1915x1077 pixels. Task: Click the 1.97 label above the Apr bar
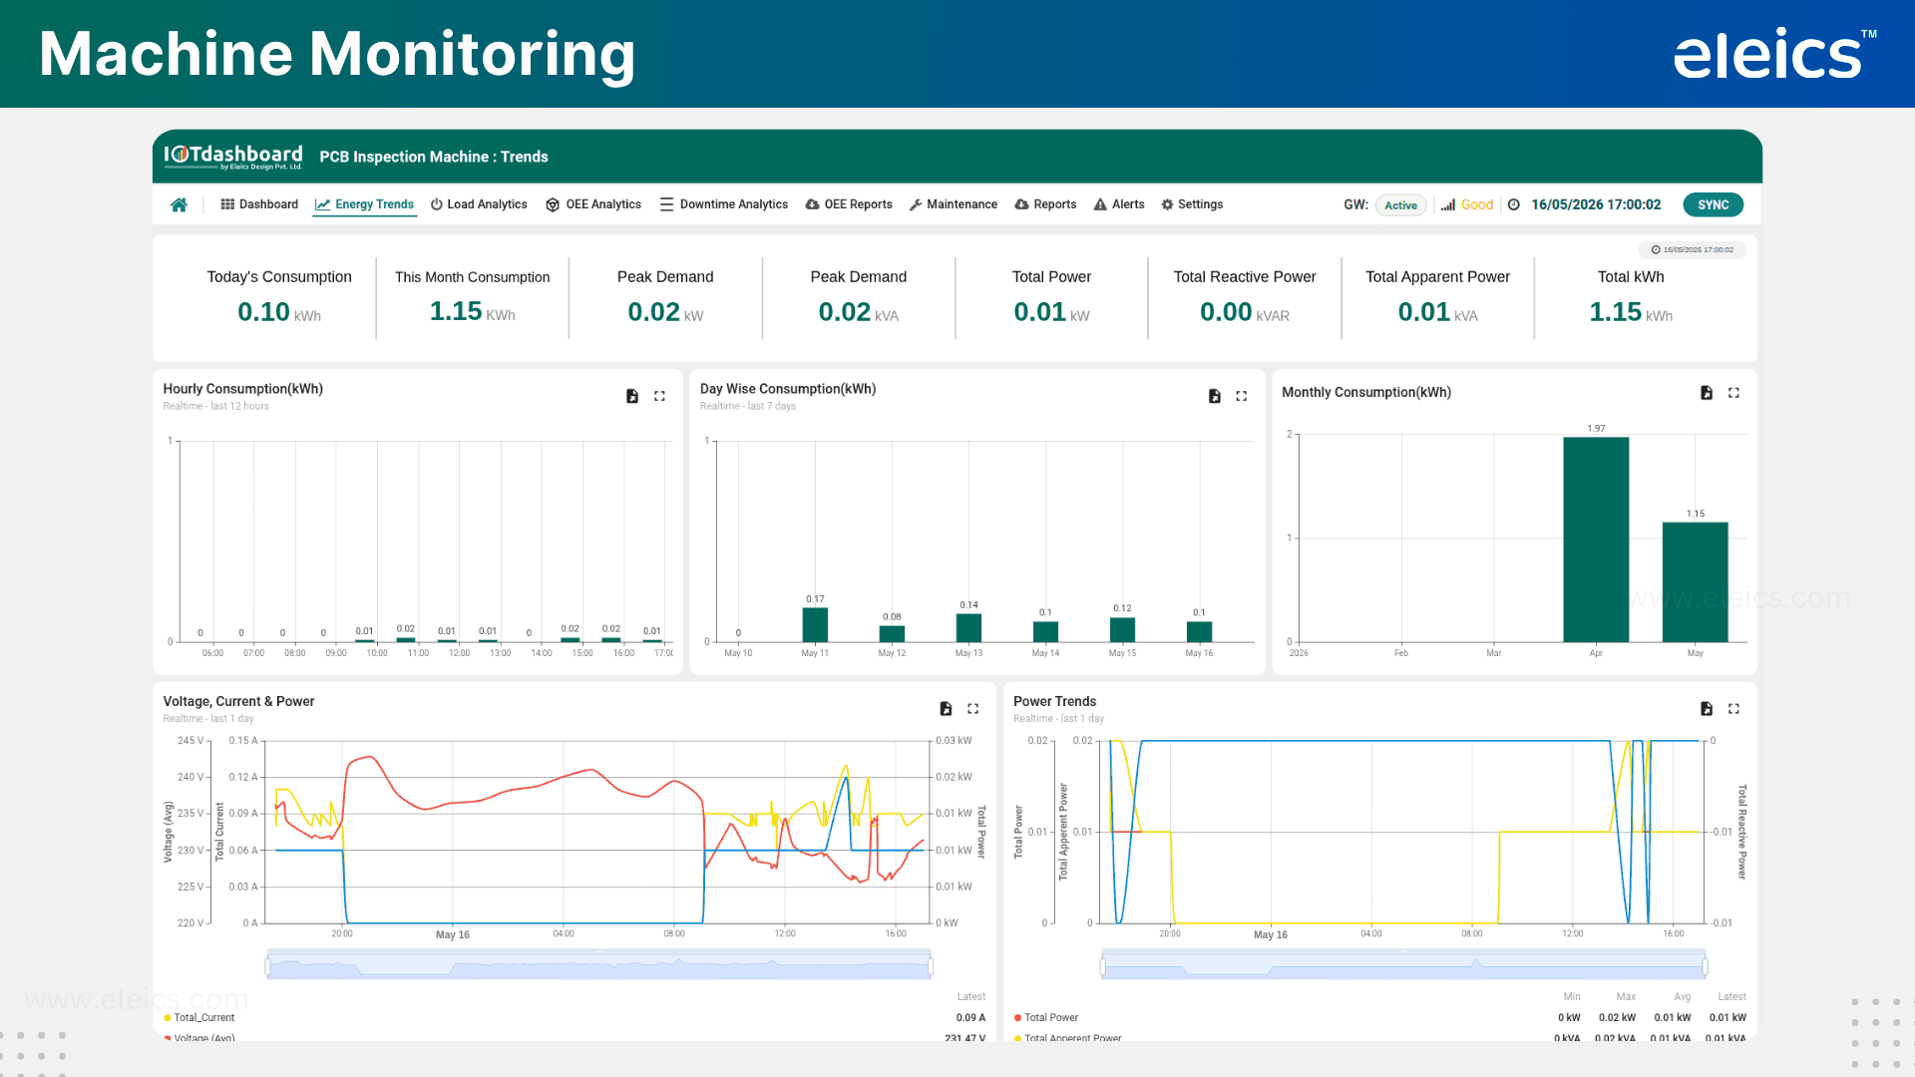coord(1597,429)
